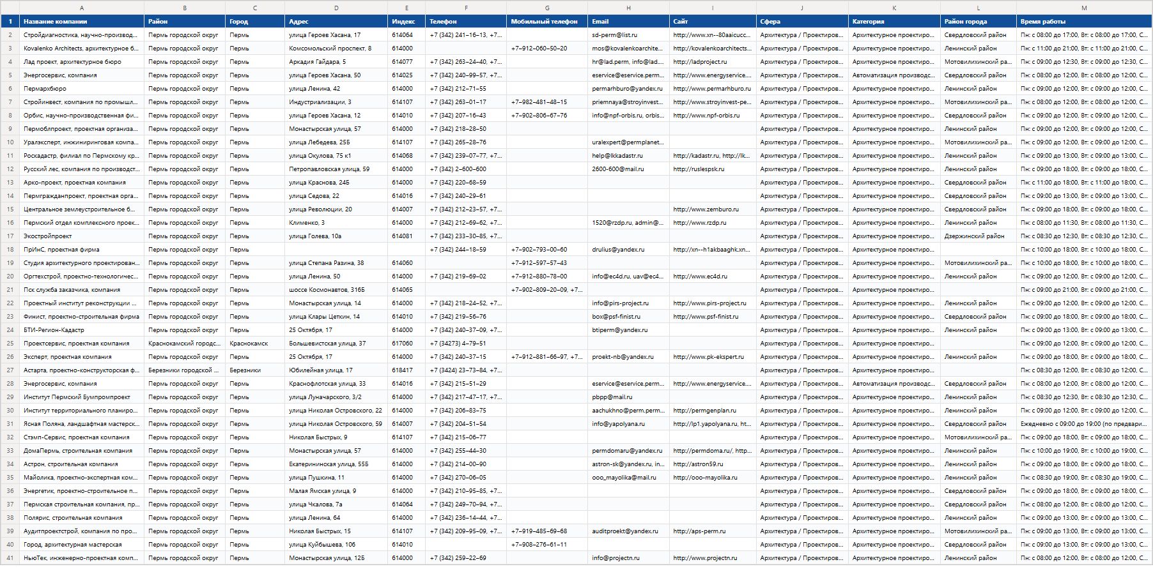Select phone '+7 (34273) 4–79–51'

tap(466, 343)
